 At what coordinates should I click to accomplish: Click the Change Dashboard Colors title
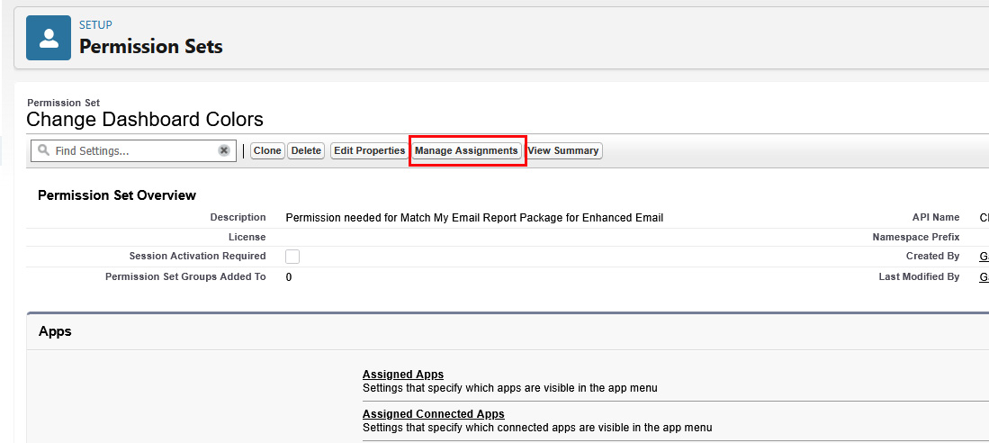tap(145, 120)
